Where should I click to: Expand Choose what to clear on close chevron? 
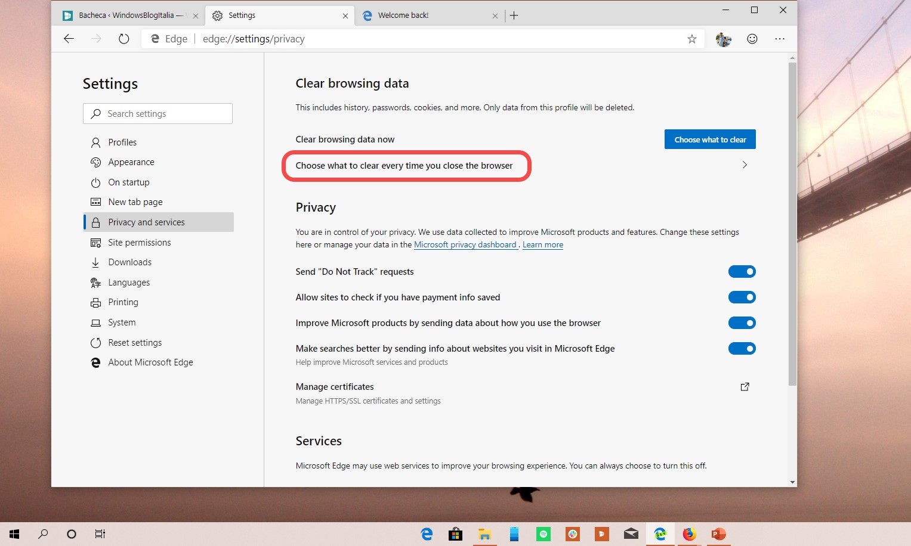click(x=745, y=165)
